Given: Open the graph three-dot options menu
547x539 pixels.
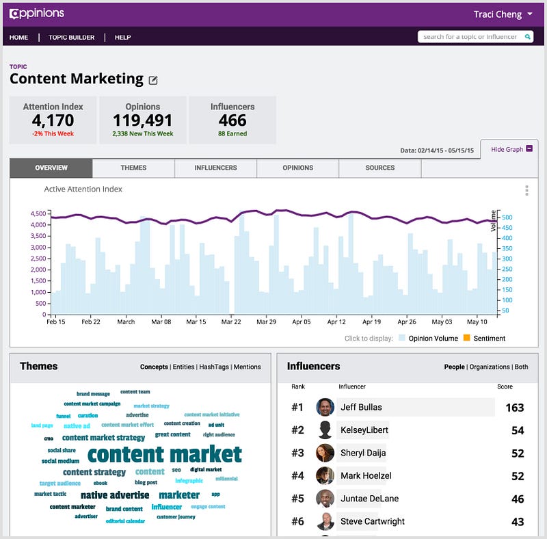Looking at the screenshot, I should [526, 190].
